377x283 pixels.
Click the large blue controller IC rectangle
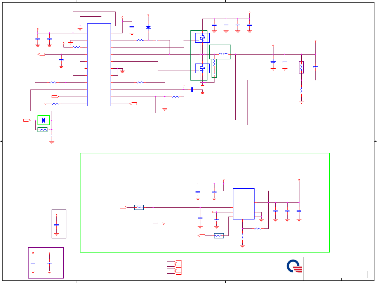coord(99,65)
